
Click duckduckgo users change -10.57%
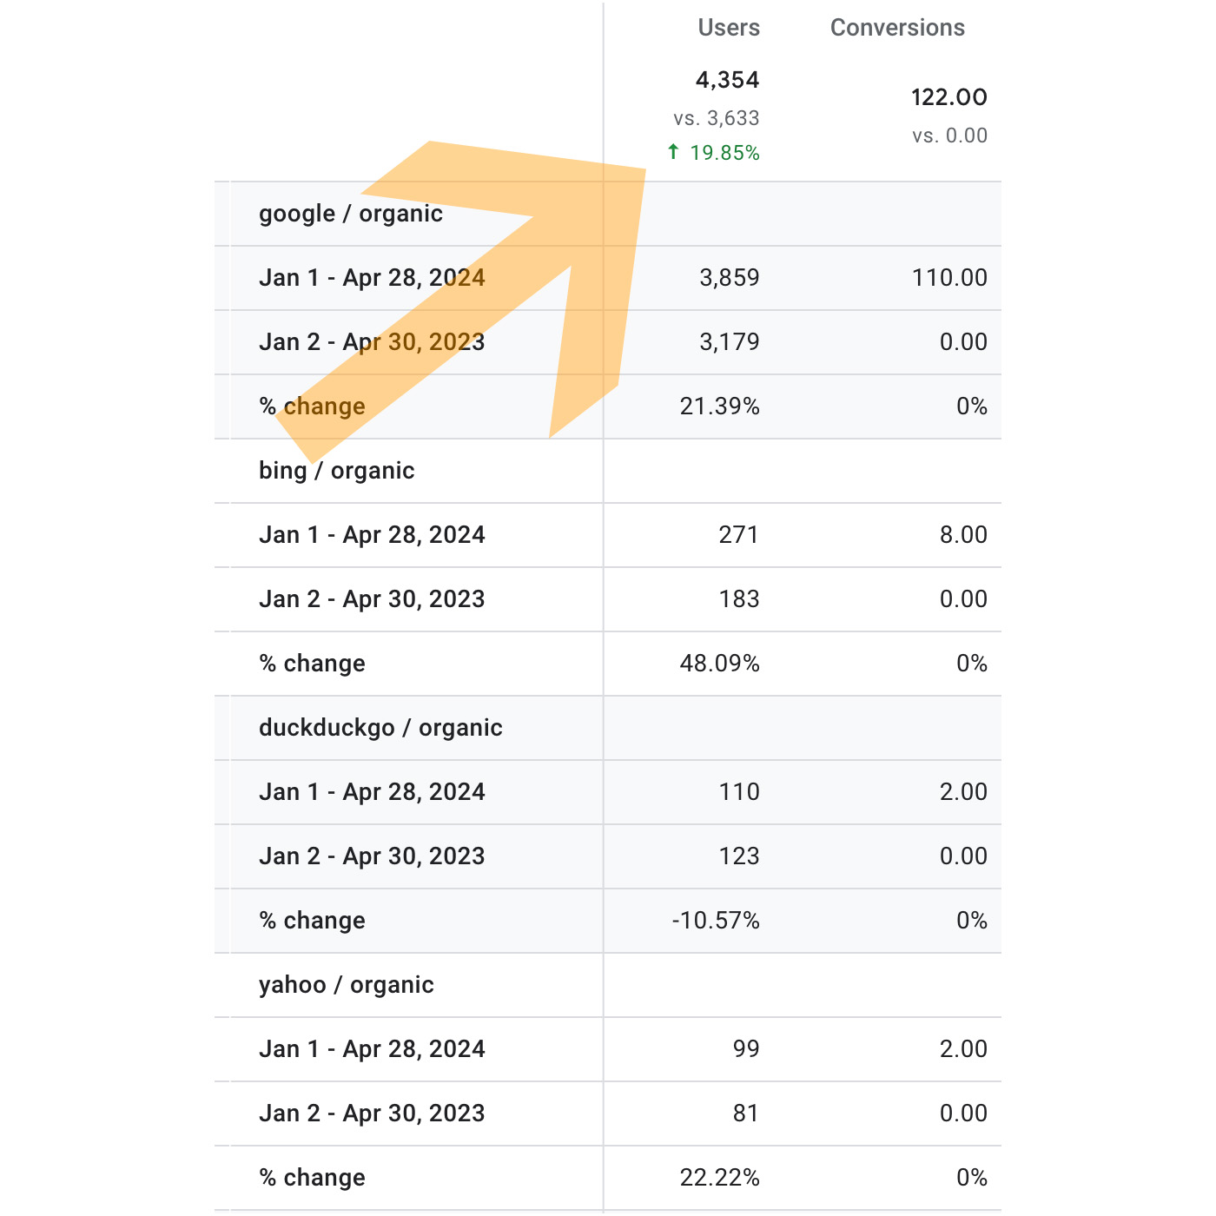click(x=716, y=921)
